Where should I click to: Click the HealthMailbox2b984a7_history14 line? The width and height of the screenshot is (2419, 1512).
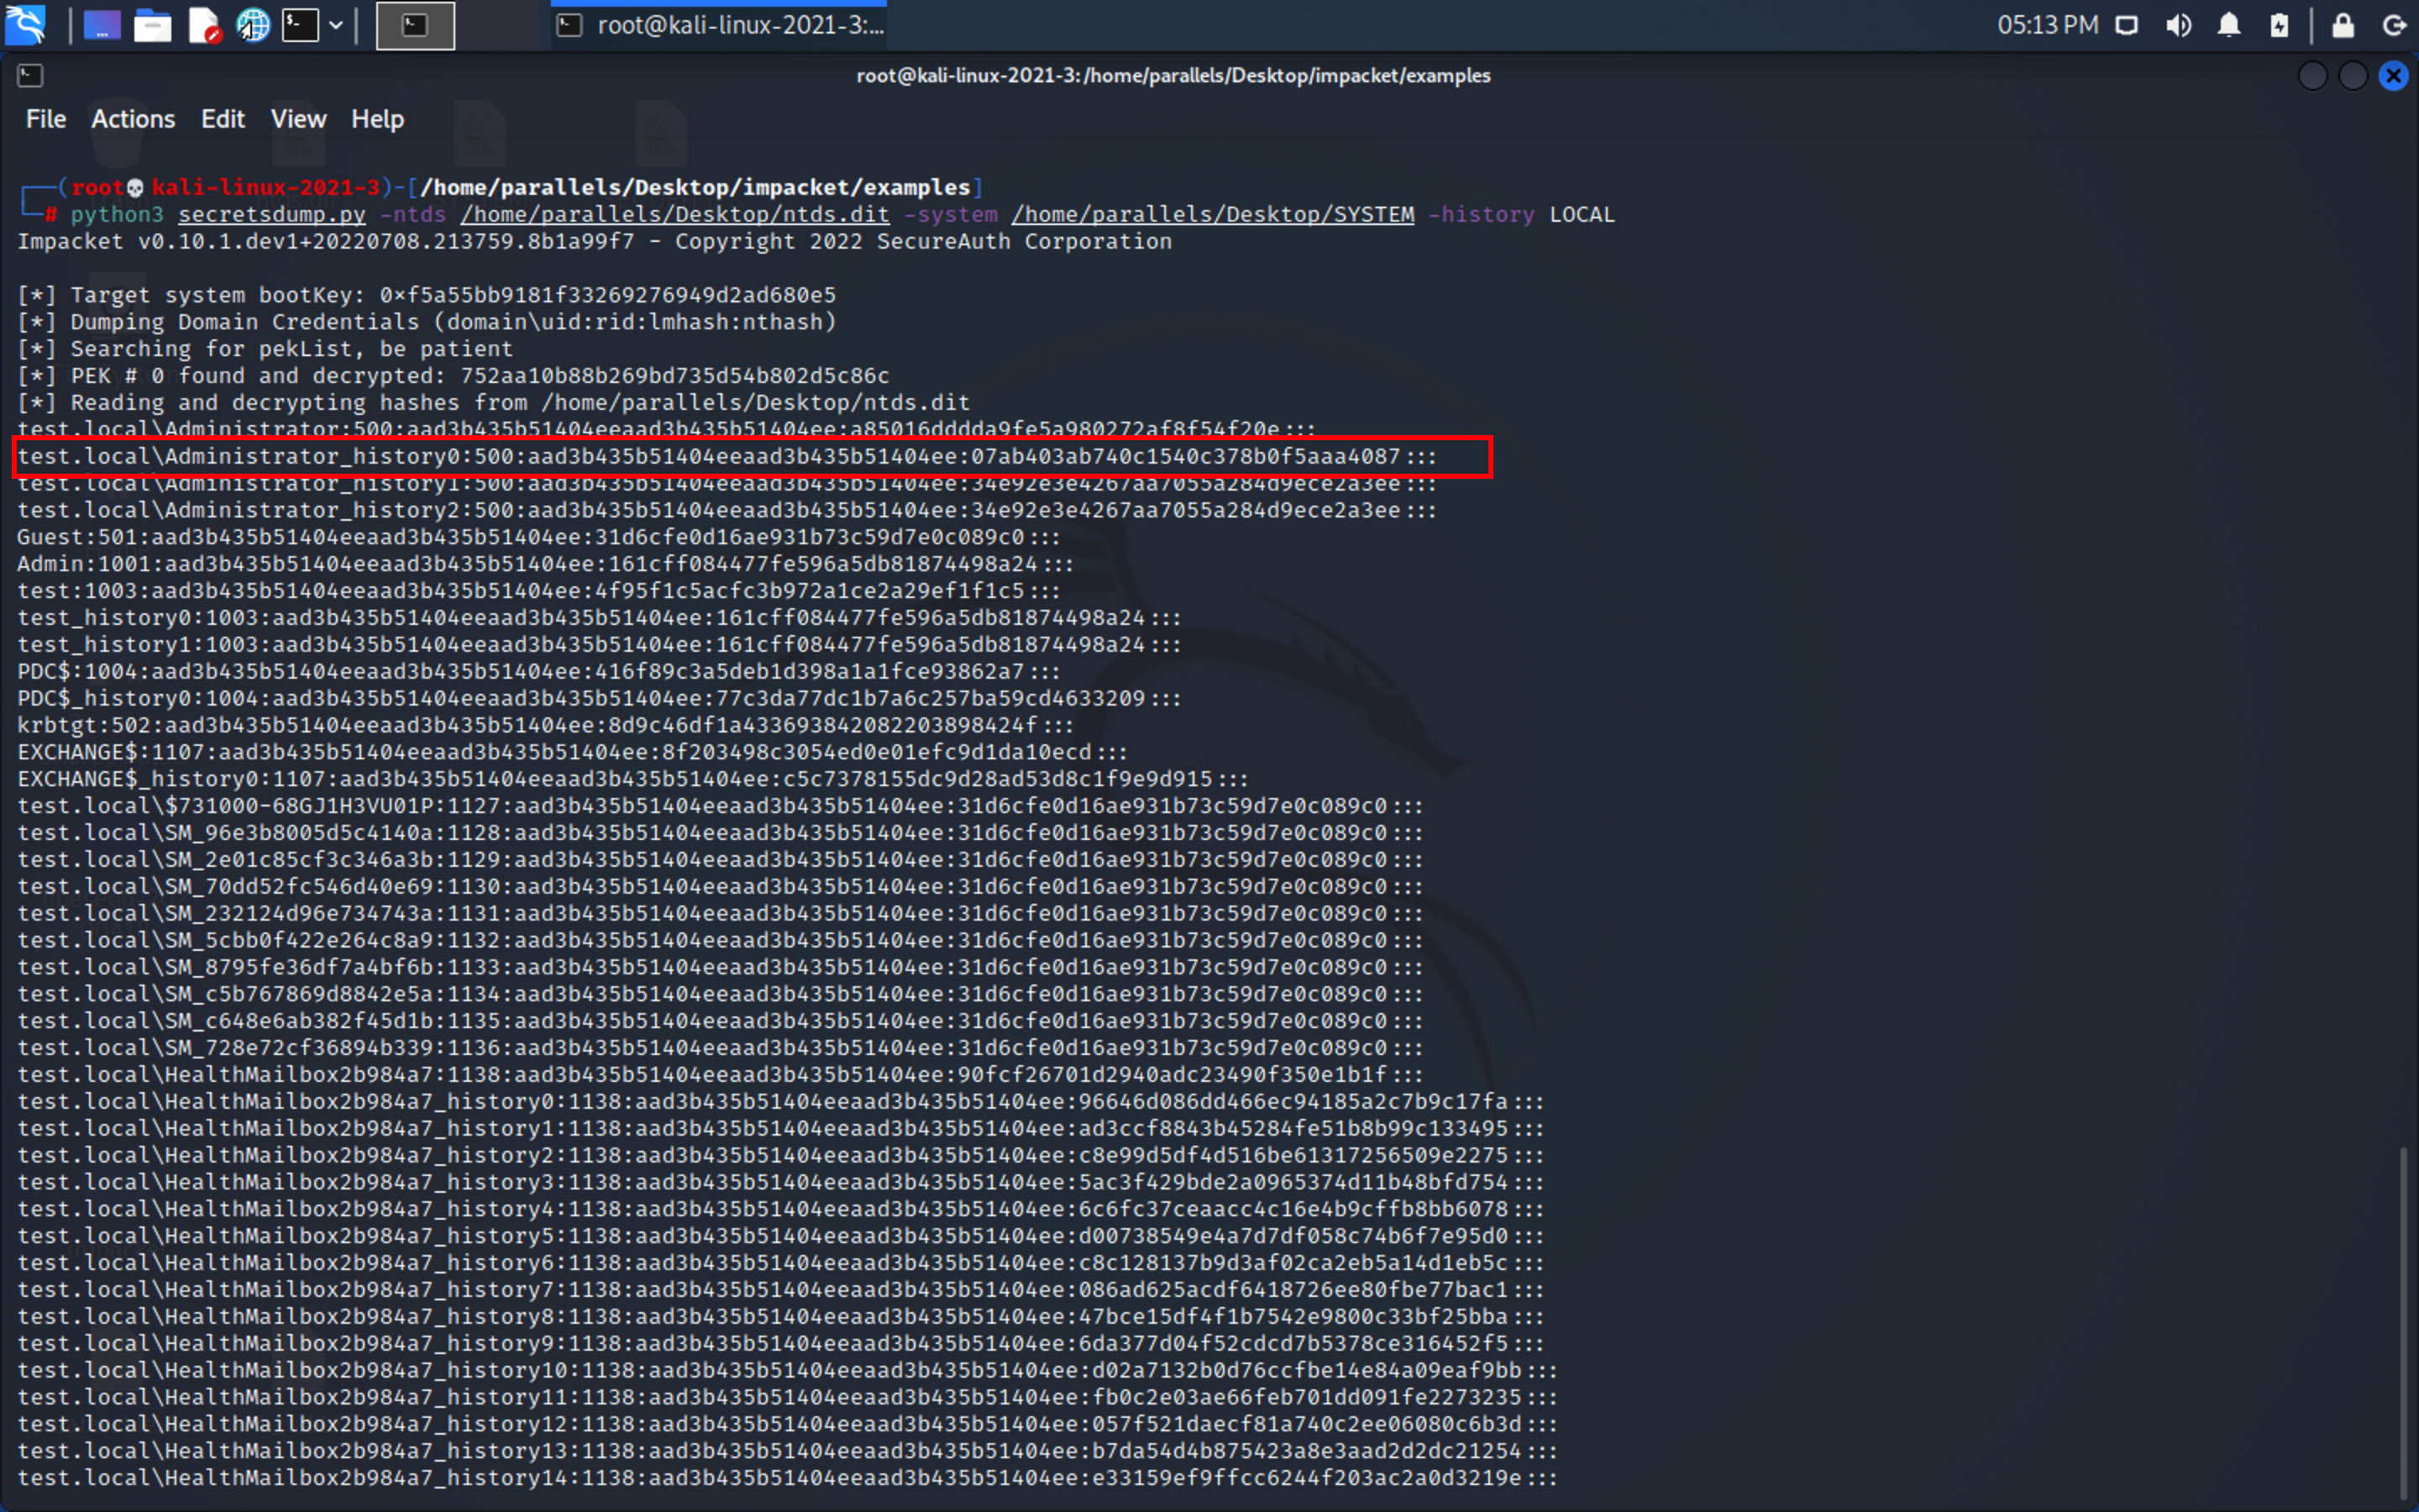coord(787,1478)
